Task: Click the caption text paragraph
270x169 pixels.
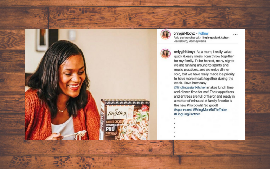Action: 204,79
